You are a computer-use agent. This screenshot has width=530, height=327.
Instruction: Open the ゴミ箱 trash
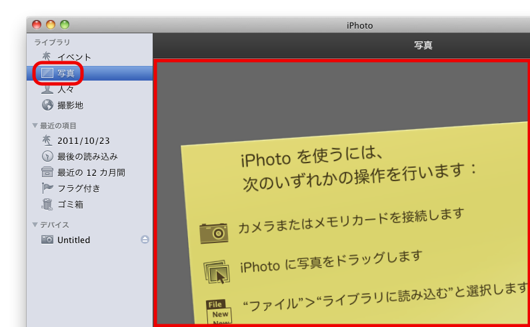[x=69, y=204]
